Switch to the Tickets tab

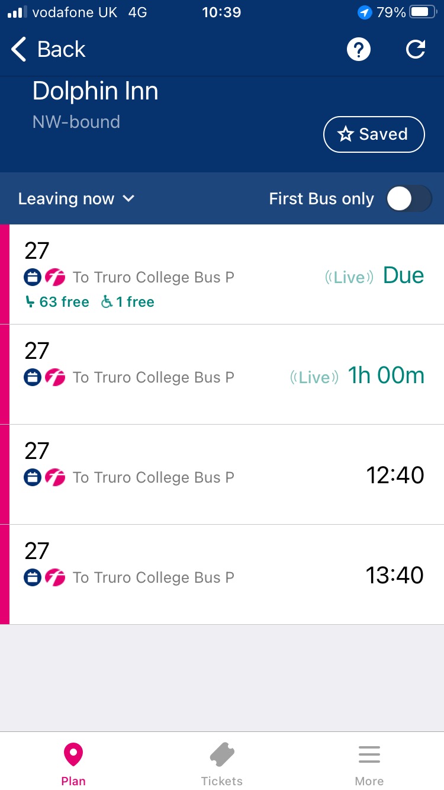(221, 761)
